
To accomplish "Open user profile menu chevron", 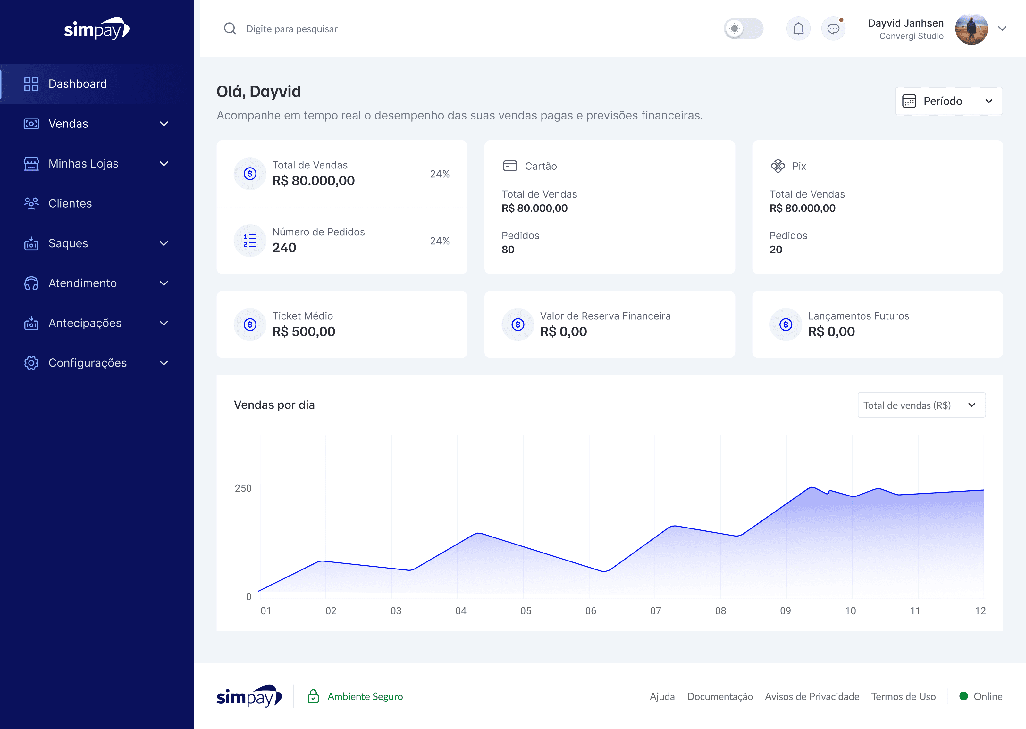I will (1002, 29).
